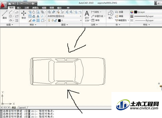The image size is (162, 118).
Task: Toggle the layer 0 freeze sun icon
Action: (x=53, y=20)
